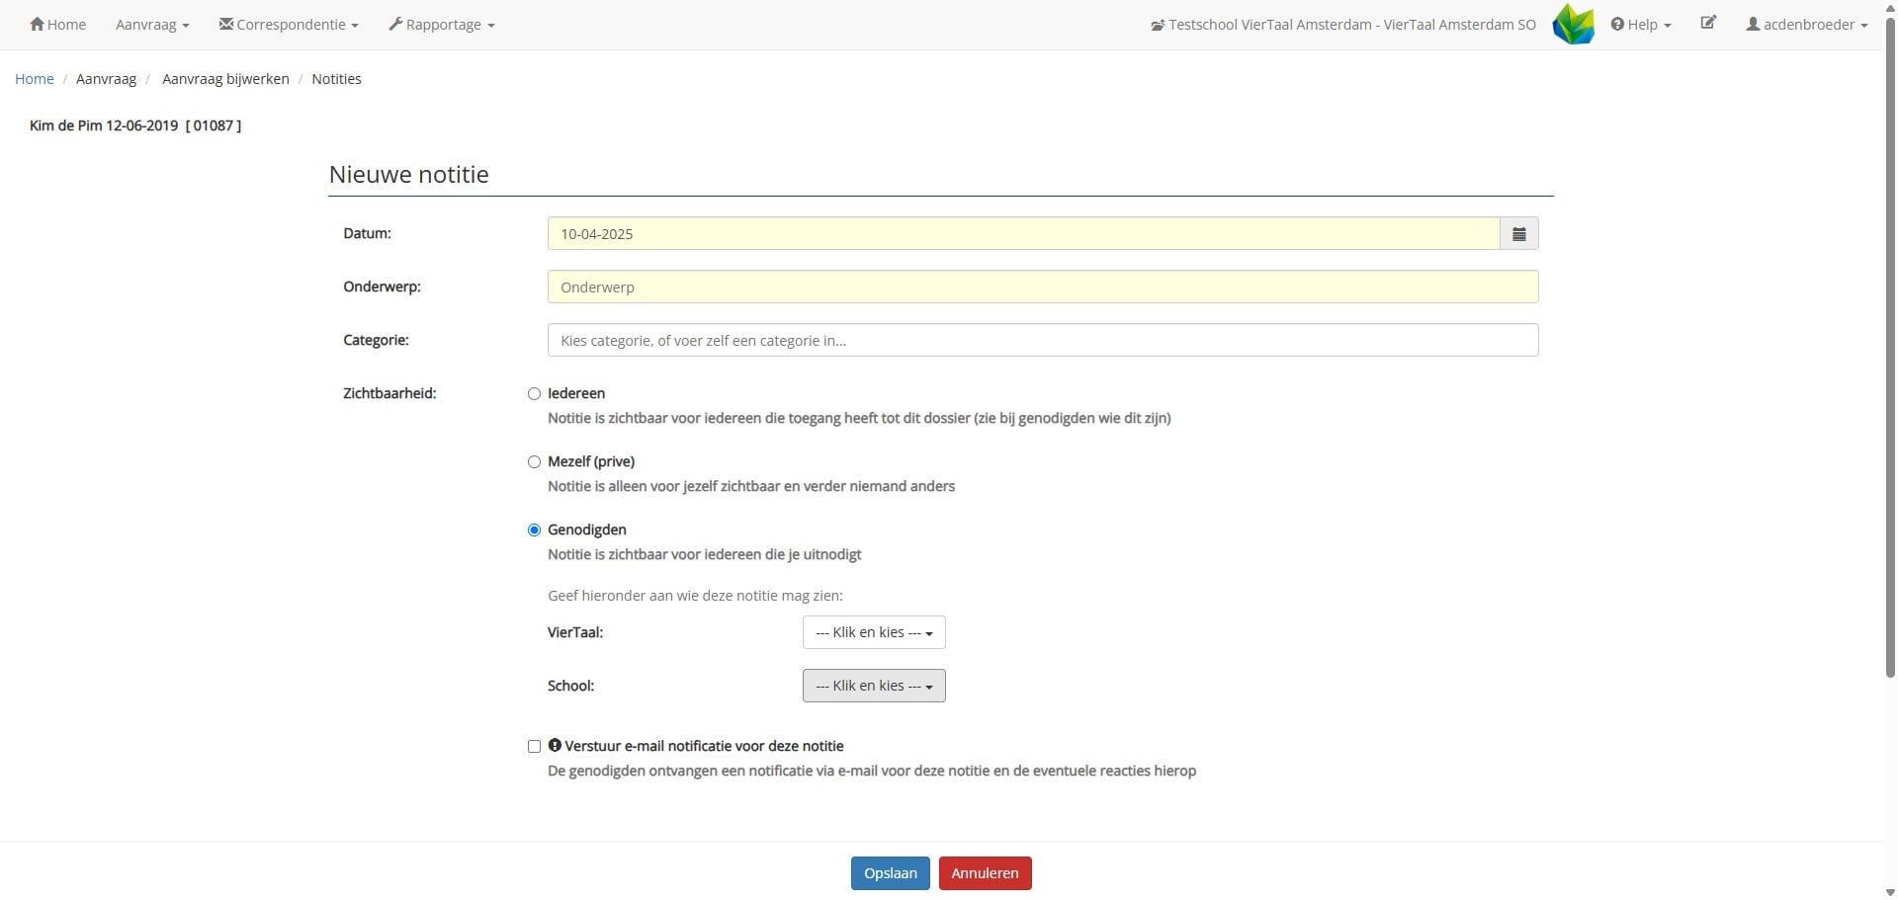Image resolution: width=1898 pixels, height=900 pixels.
Task: Click Aanvraag breadcrumb
Action: click(106, 79)
